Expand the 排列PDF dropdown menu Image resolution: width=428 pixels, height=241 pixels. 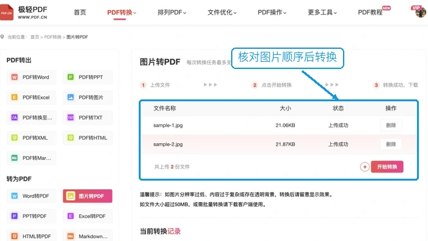click(172, 12)
